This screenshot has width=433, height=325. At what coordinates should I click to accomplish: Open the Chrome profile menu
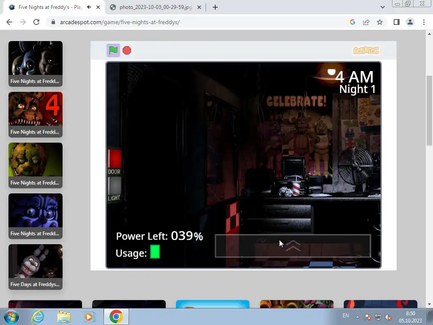click(x=410, y=22)
